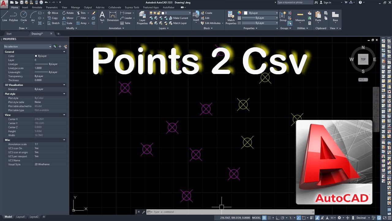This screenshot has height=221, width=392.
Task: Click the Paste clipboard button
Action: coord(318,16)
